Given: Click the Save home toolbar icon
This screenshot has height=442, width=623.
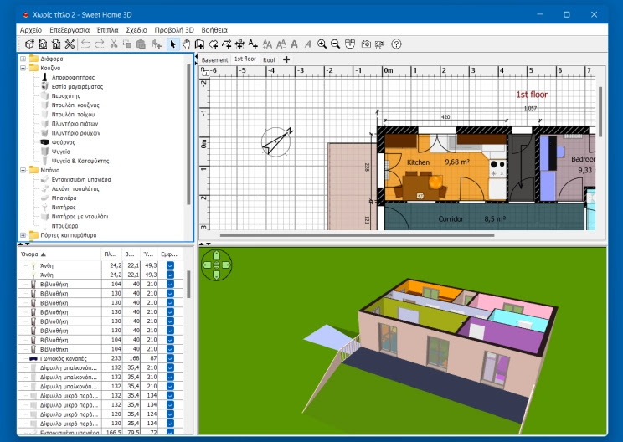Looking at the screenshot, I should point(56,44).
